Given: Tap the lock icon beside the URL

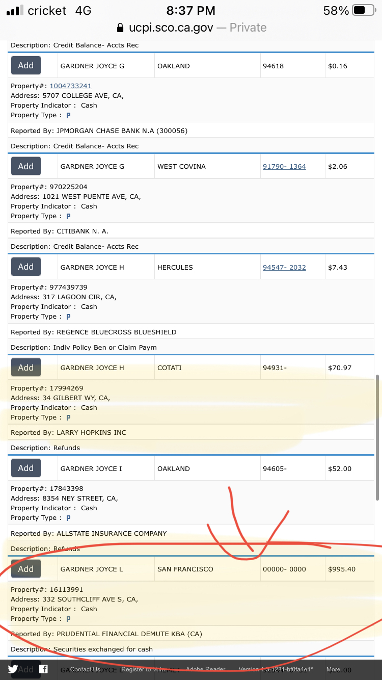Looking at the screenshot, I should tap(120, 27).
